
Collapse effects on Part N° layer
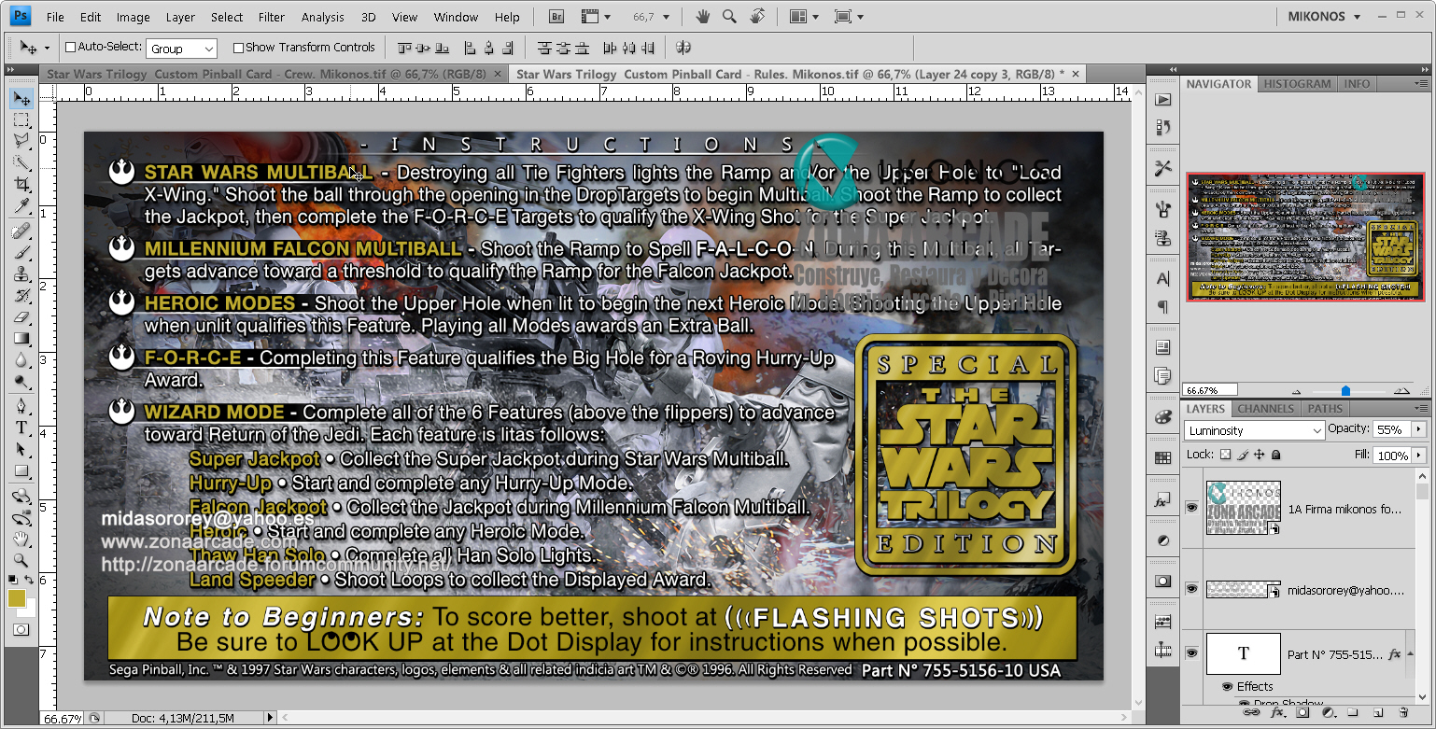coord(1409,654)
